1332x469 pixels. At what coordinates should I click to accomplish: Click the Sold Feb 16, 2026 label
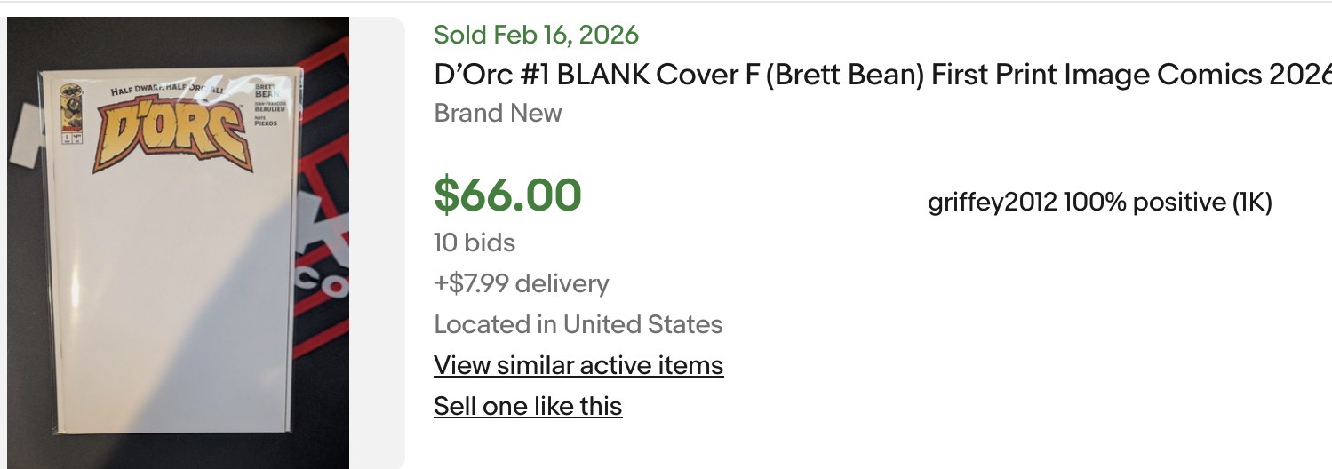536,35
